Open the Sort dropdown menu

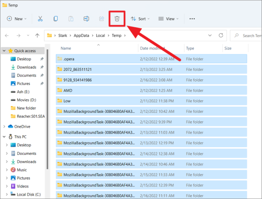pos(140,19)
